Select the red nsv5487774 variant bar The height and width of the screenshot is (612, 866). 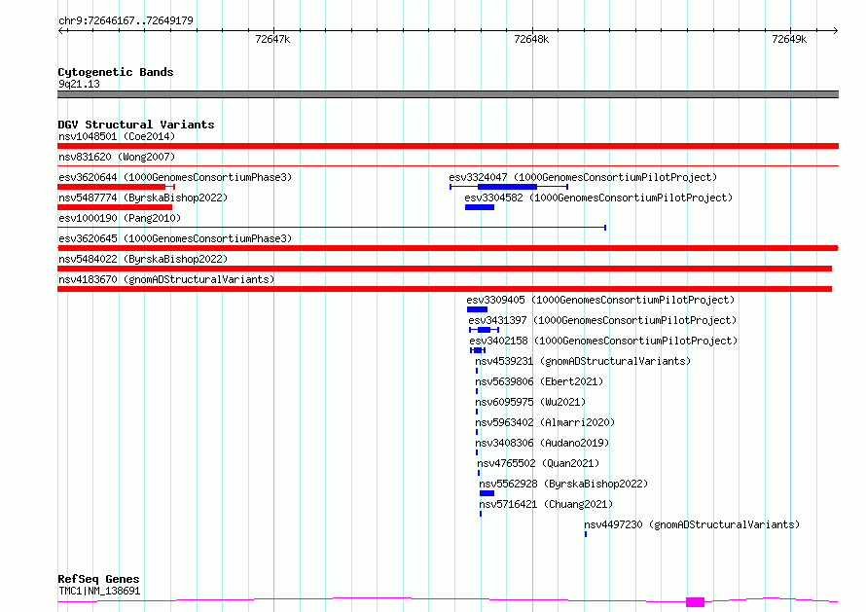click(115, 207)
